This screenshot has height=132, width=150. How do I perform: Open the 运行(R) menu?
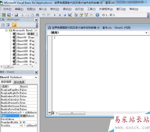79,9
